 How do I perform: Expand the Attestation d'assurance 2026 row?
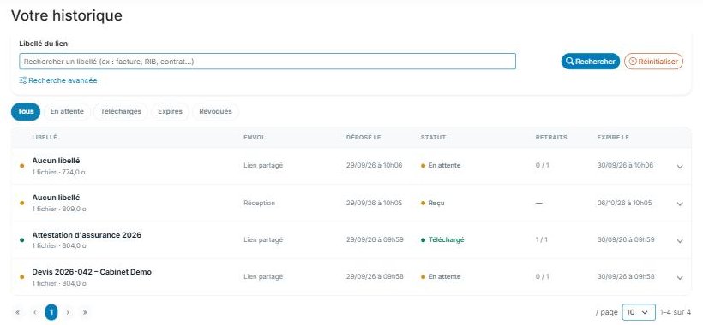pyautogui.click(x=680, y=240)
